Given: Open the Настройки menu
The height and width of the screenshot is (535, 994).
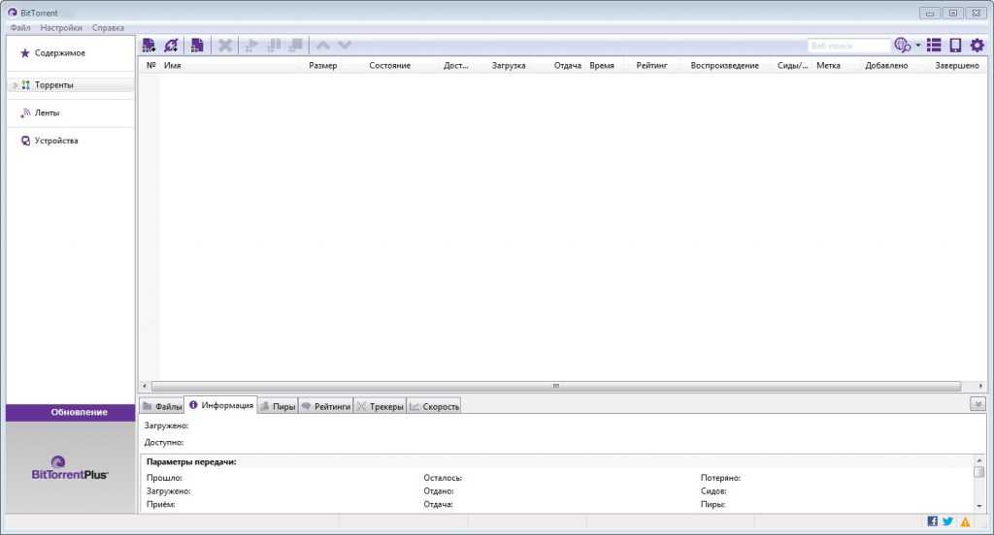Looking at the screenshot, I should click(61, 28).
